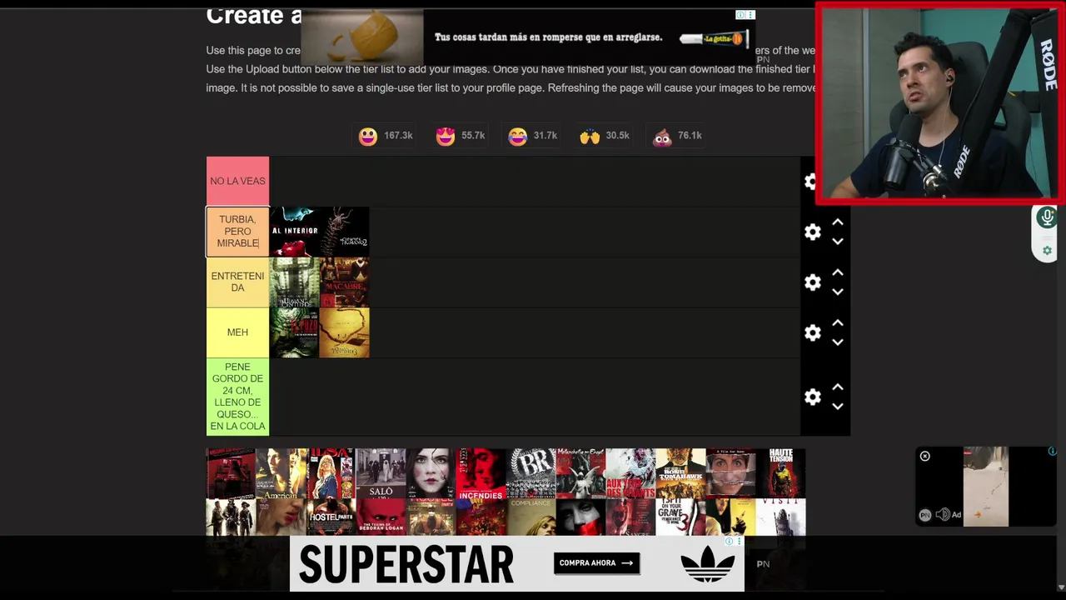
Task: Move ENTRETENIDA tier up
Action: (x=838, y=272)
